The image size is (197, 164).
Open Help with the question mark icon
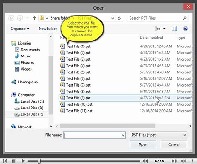point(186,28)
